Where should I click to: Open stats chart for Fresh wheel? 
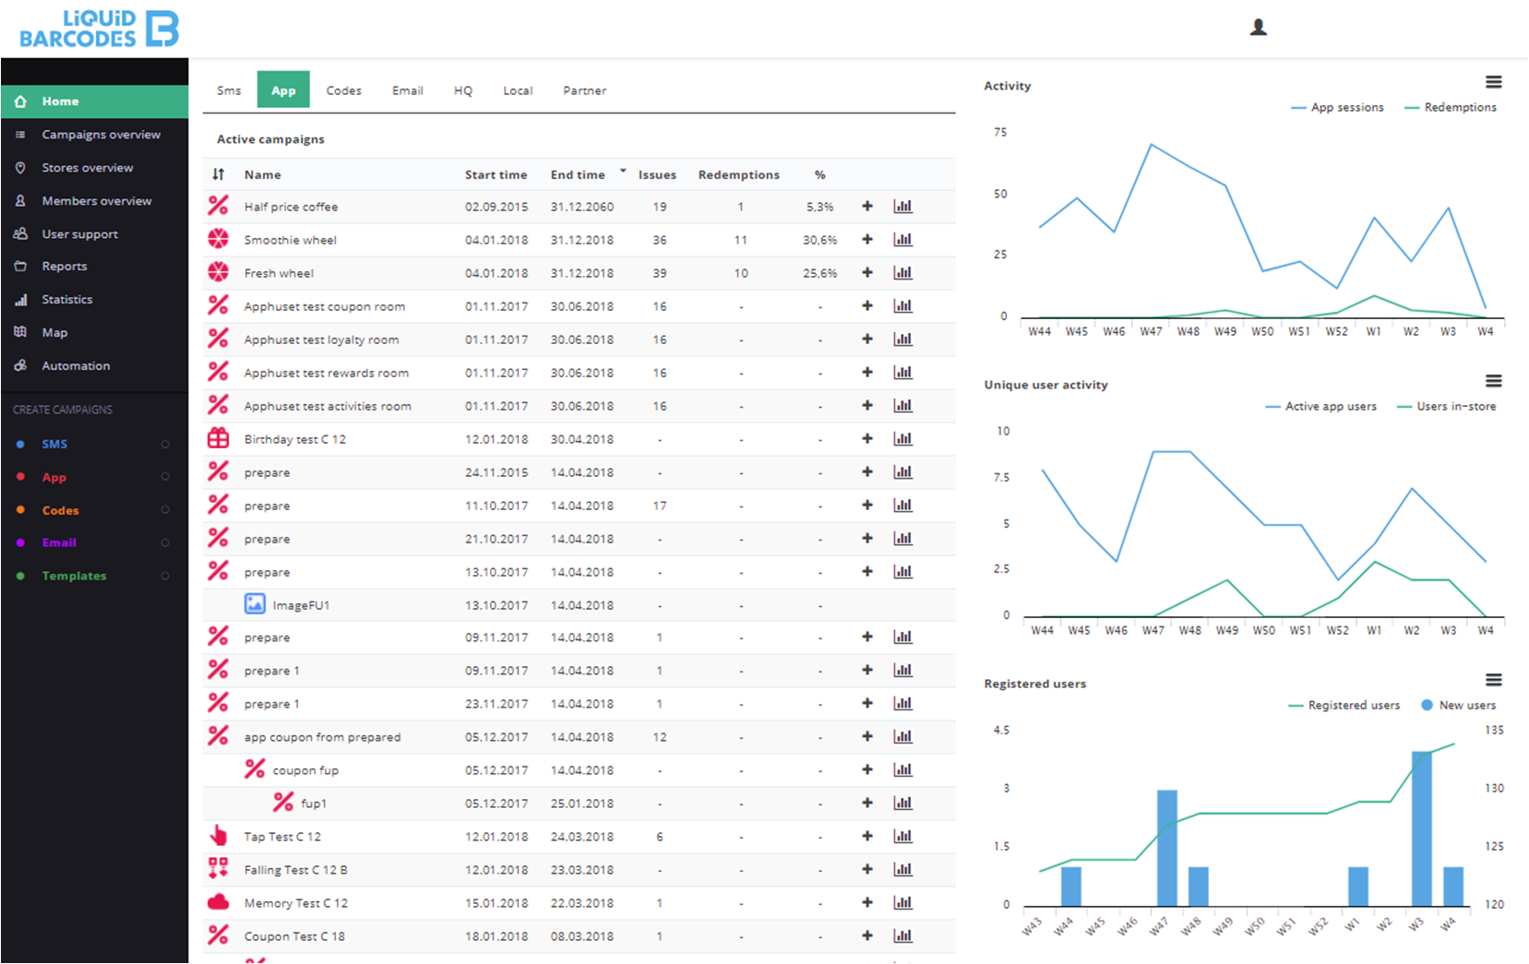click(x=903, y=273)
